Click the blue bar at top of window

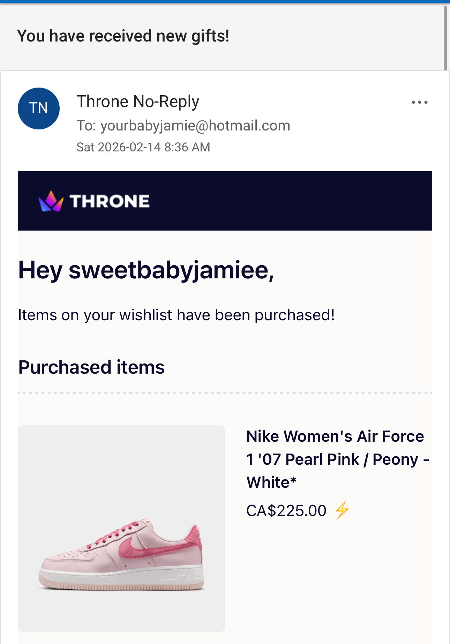[x=225, y=1]
